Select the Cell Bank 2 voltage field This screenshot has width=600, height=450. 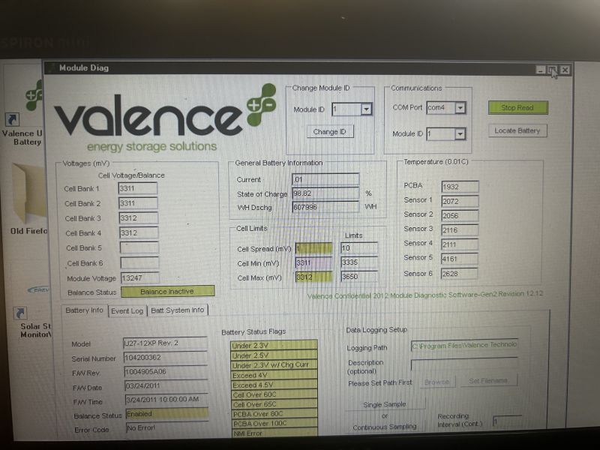tap(138, 203)
